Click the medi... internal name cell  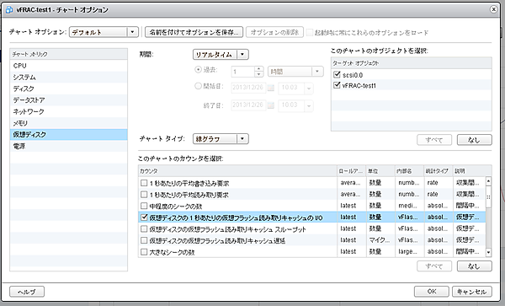pos(410,206)
